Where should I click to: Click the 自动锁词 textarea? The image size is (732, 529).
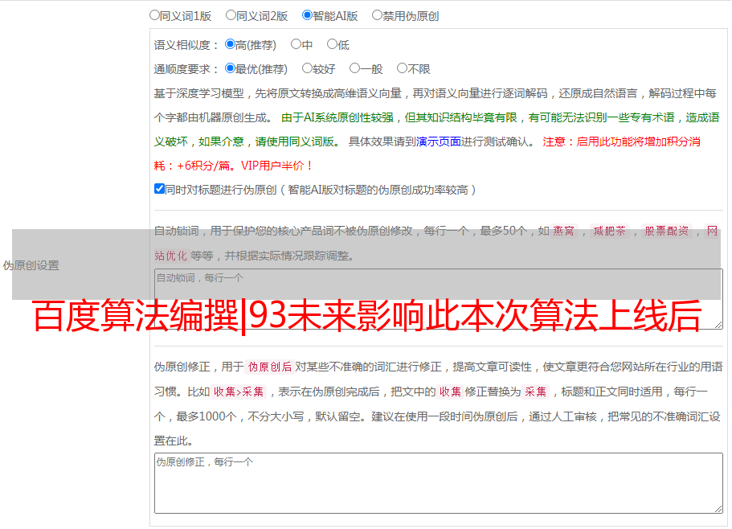439,299
